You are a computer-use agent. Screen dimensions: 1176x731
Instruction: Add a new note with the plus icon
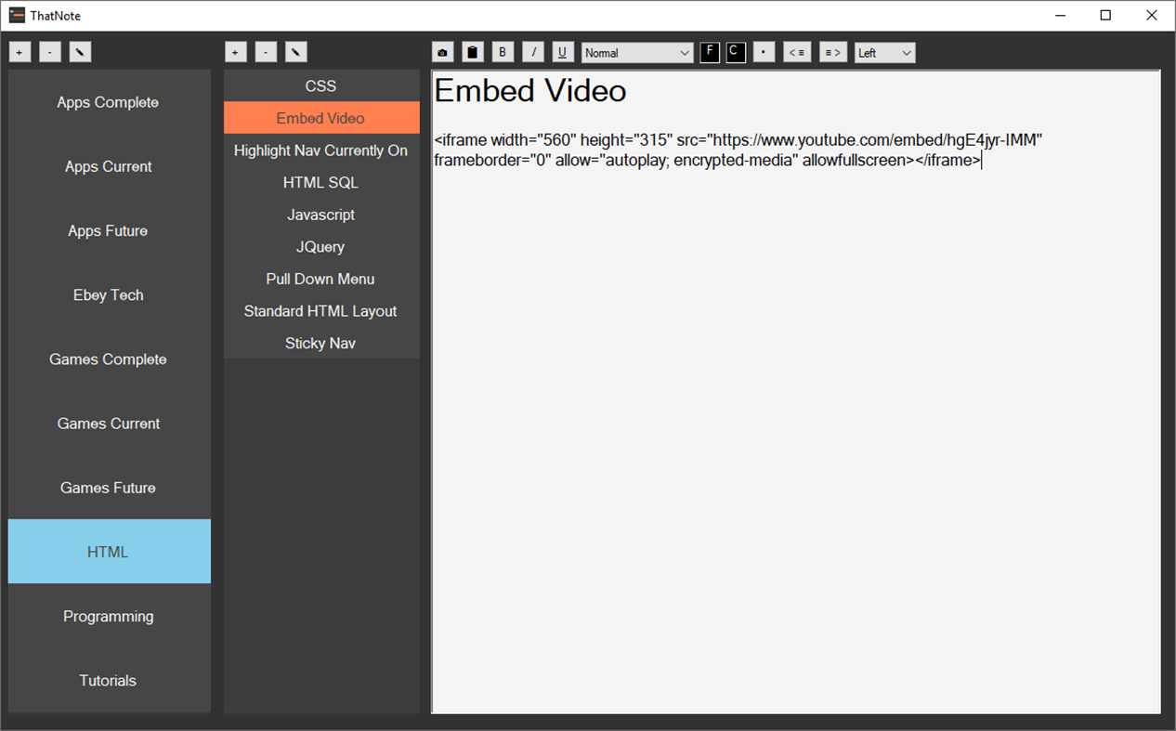(x=235, y=51)
